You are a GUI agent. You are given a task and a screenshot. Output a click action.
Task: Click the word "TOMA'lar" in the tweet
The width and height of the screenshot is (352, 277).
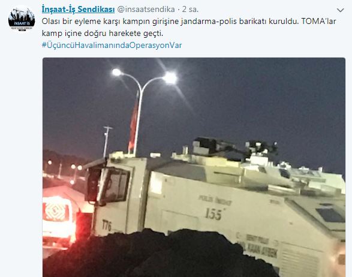click(319, 21)
